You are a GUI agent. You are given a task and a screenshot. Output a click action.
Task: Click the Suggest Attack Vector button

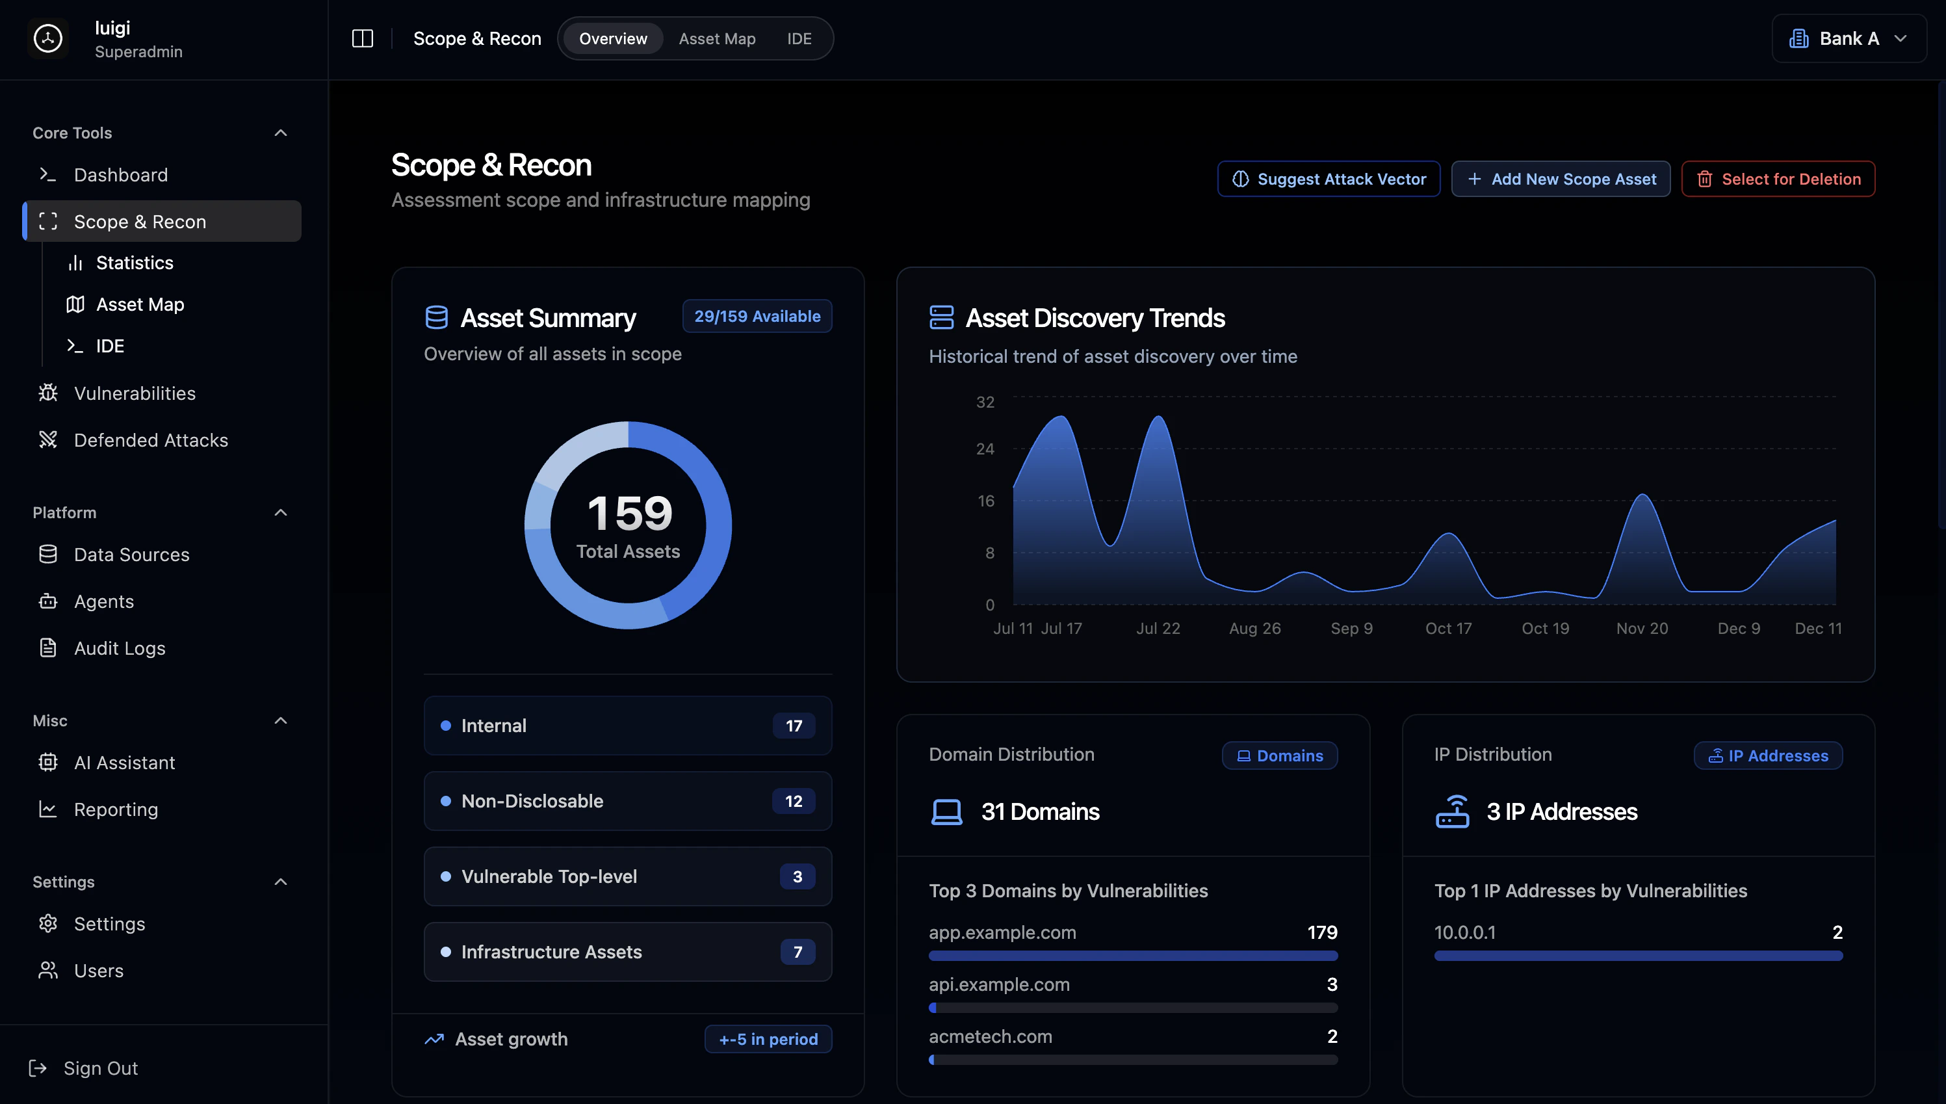click(x=1329, y=179)
